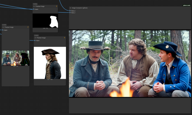Collapse the Preview Image node with the tricorn hat man
This screenshot has width=192, height=115.
[x=35, y=38]
